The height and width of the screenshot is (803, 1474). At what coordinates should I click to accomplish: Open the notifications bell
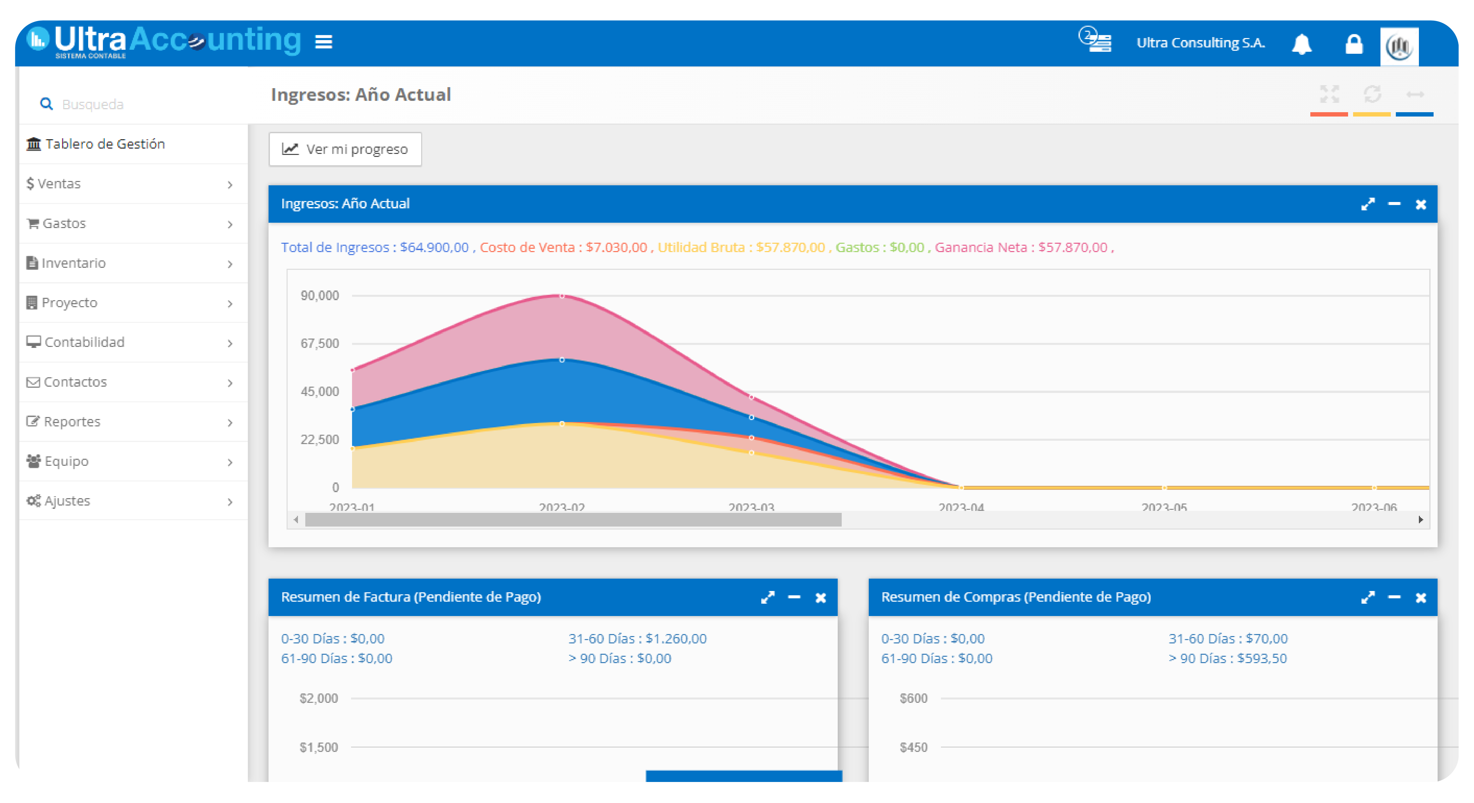pos(1301,44)
